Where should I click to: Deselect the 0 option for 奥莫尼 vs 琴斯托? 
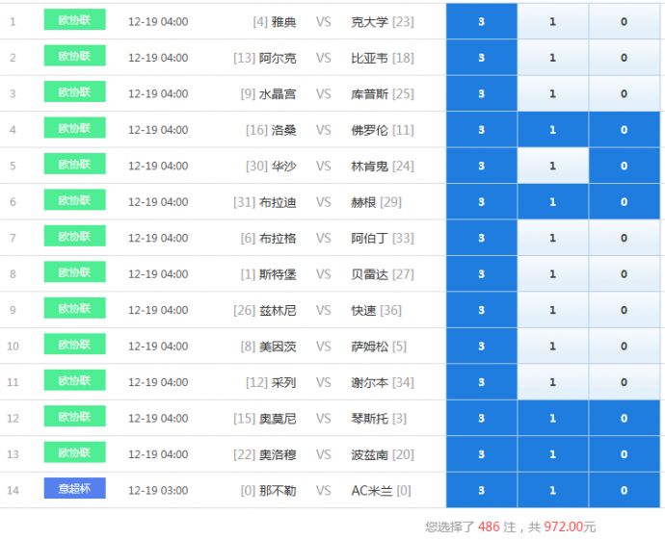624,419
